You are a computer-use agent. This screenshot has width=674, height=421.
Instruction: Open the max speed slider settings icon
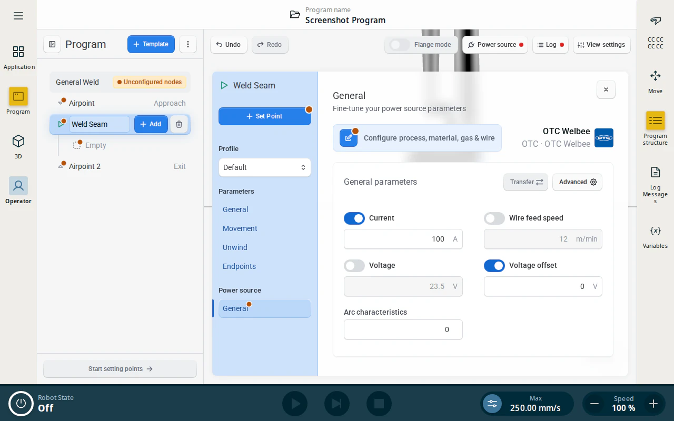coord(492,404)
